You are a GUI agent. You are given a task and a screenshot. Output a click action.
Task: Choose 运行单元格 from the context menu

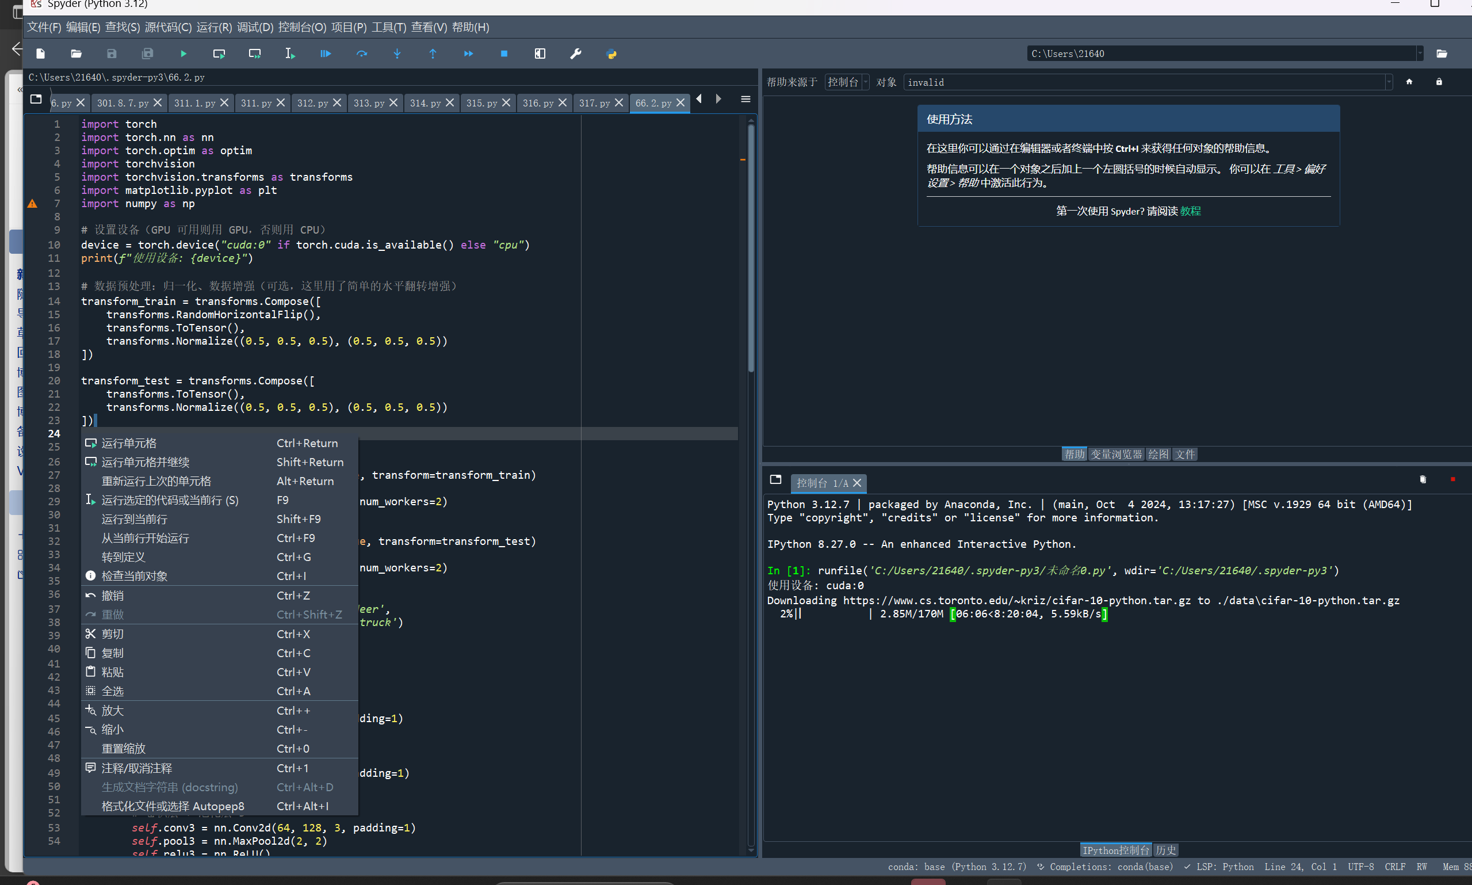click(x=129, y=443)
